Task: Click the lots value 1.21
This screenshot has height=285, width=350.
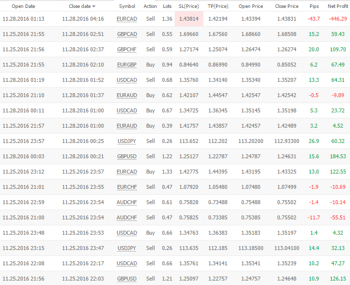Action: [167, 279]
